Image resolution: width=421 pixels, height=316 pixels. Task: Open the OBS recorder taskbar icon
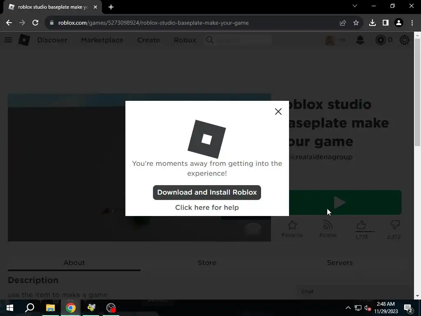[111, 308]
